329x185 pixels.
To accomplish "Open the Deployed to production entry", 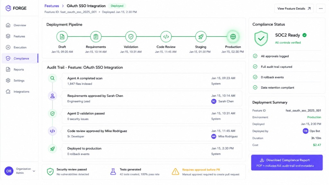I will [152, 151].
